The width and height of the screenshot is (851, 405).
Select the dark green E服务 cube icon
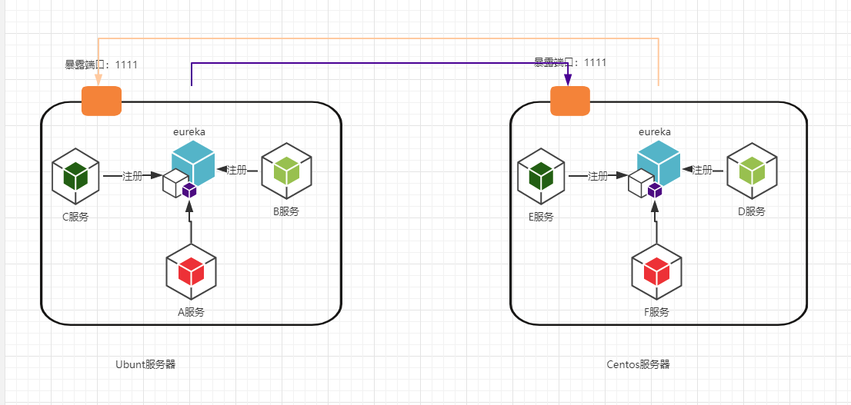pos(541,174)
